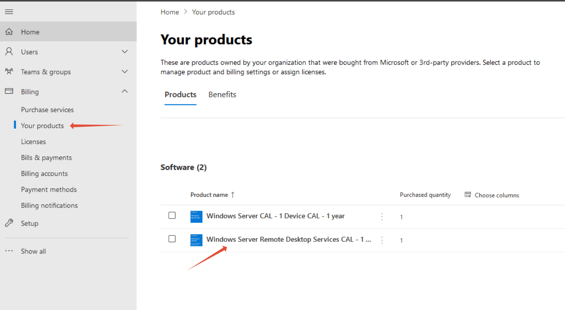Image resolution: width=565 pixels, height=310 pixels.
Task: Click the Windows Server CAL product icon
Action: tap(196, 217)
